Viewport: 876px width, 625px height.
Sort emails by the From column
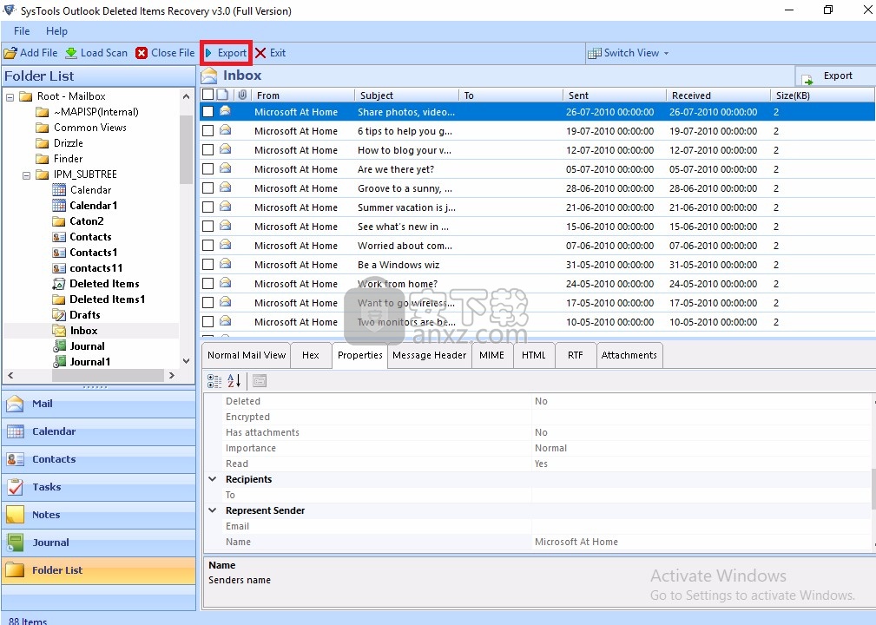click(x=303, y=95)
